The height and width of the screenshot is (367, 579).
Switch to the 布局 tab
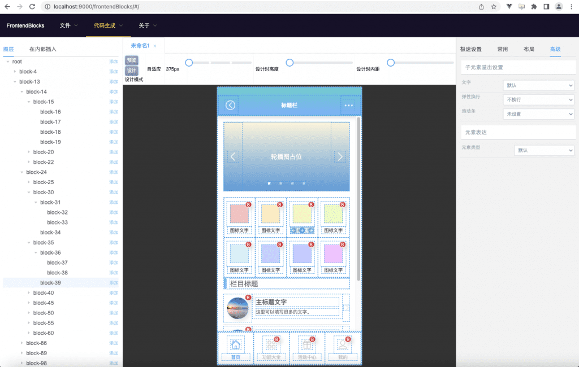pos(529,49)
